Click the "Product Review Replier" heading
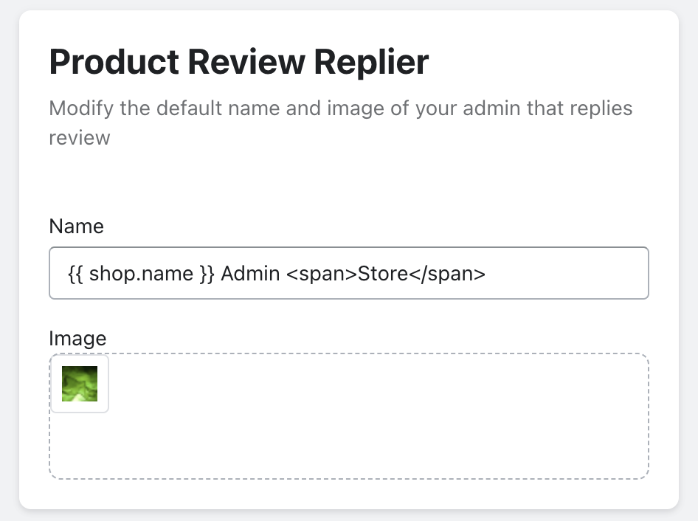This screenshot has height=521, width=698. click(x=238, y=63)
